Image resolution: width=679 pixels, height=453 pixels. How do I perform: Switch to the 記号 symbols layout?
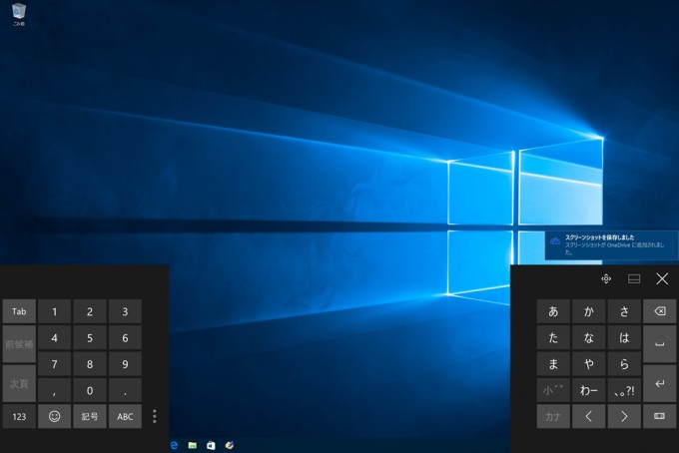coord(90,417)
